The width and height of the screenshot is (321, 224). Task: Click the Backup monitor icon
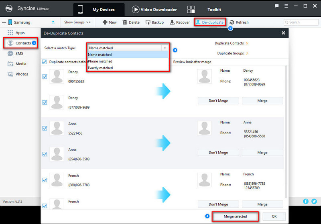(148, 22)
